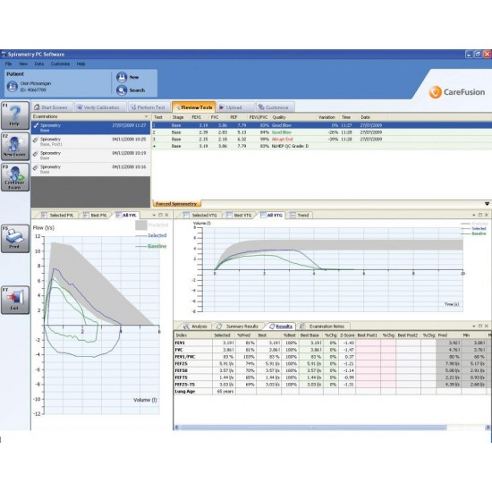The width and height of the screenshot is (492, 492).
Task: Open the Verify Calibration tab
Action: pyautogui.click(x=101, y=107)
